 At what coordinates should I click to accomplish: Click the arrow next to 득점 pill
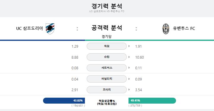pos(129,46)
